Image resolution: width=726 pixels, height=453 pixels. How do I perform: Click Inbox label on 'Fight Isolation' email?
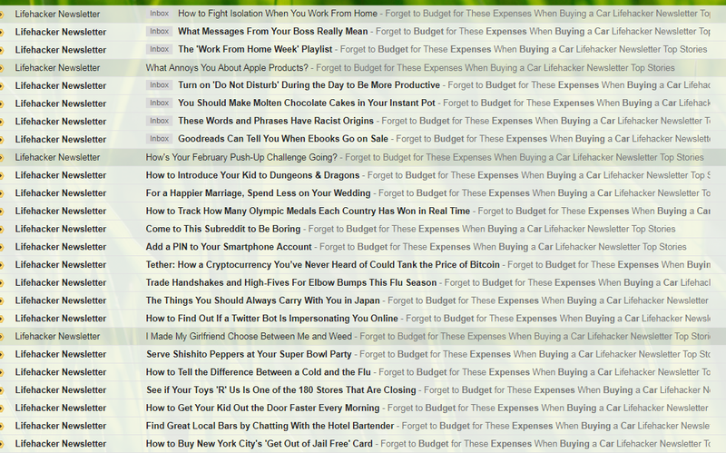160,14
